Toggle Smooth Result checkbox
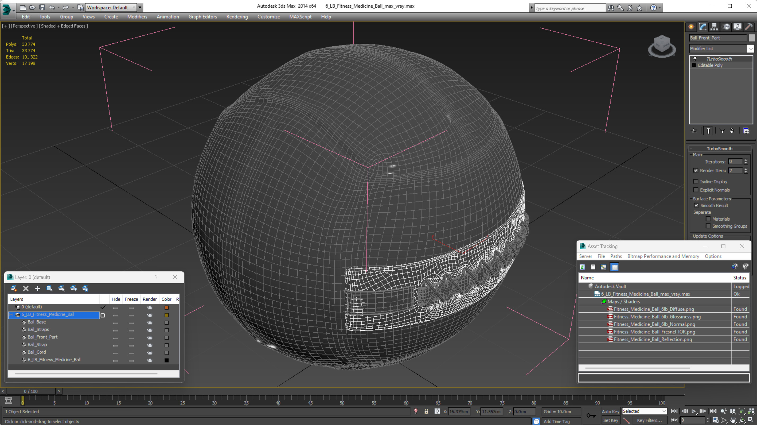Viewport: 757px width, 425px height. 696,205
